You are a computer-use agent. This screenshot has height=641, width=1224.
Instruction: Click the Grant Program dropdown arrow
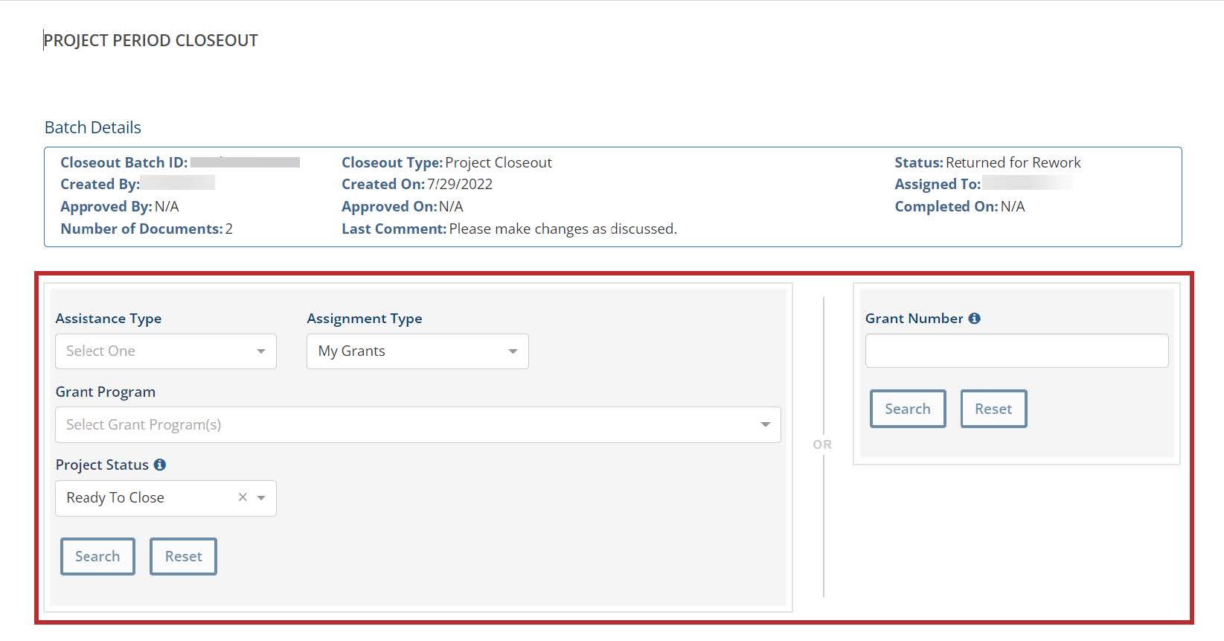pyautogui.click(x=765, y=424)
